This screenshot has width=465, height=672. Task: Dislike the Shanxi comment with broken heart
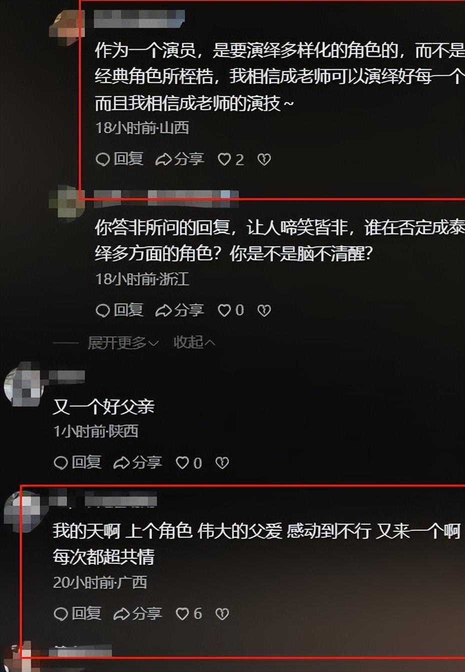(x=264, y=160)
